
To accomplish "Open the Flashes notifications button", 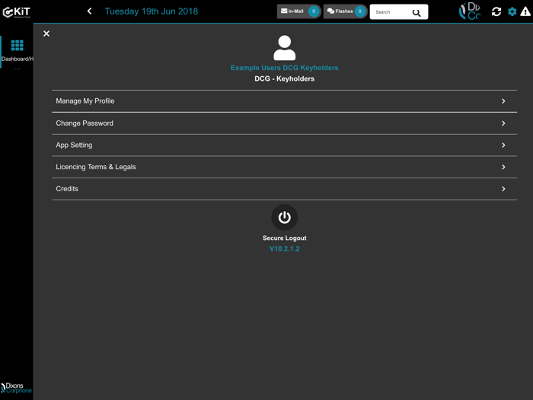I will click(x=345, y=11).
